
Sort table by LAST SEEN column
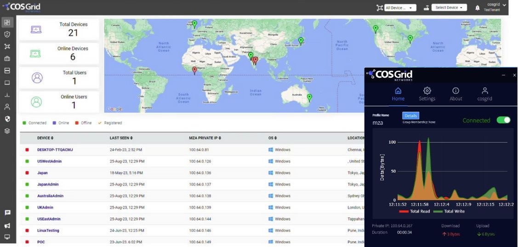click(x=121, y=138)
